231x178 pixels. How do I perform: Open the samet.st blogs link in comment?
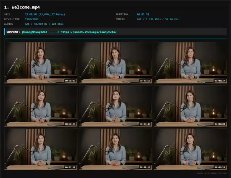(x=89, y=32)
